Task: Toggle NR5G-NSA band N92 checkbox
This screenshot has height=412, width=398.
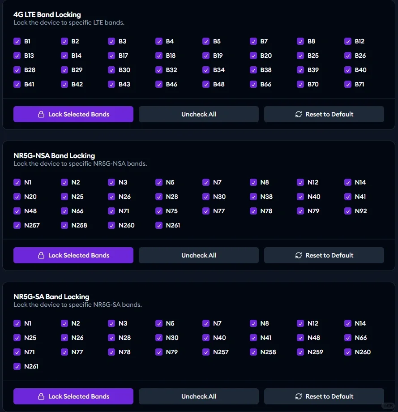Action: coord(348,211)
